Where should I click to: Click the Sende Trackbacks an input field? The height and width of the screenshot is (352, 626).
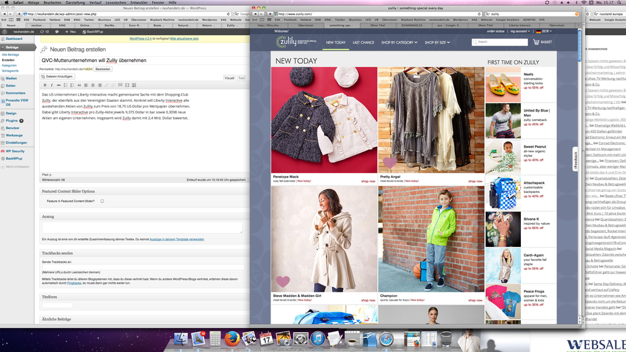(x=143, y=267)
